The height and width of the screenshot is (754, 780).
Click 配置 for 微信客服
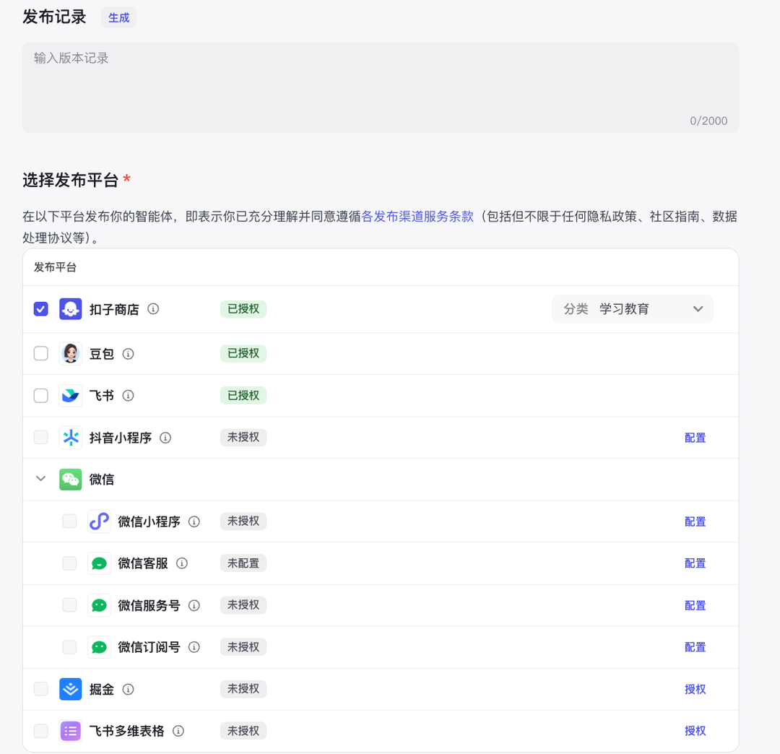point(695,563)
